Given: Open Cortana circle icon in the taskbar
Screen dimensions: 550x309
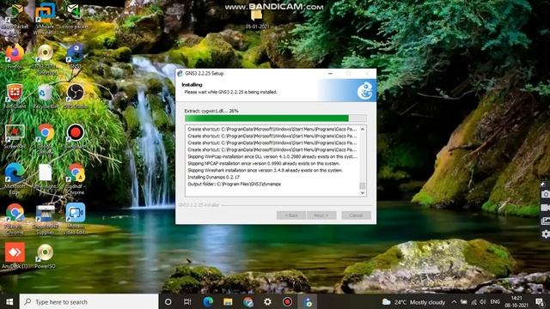Looking at the screenshot, I should 168,301.
